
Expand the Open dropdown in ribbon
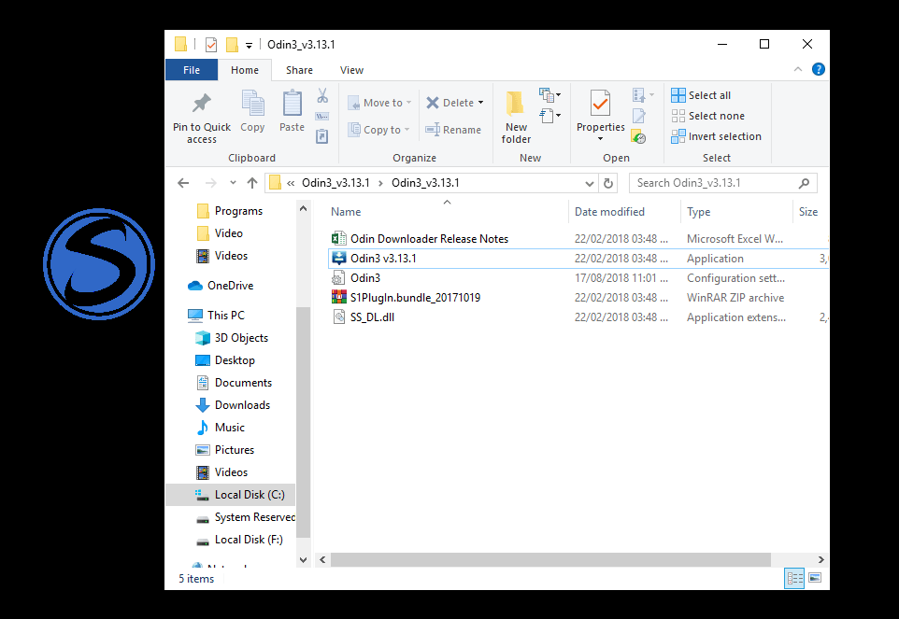click(x=643, y=95)
